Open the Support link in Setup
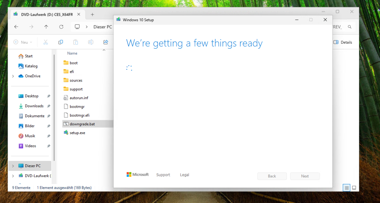Viewport: 380px width, 203px height. pyautogui.click(x=163, y=175)
